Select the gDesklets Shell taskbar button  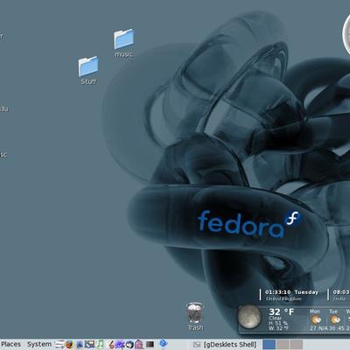[x=225, y=345]
